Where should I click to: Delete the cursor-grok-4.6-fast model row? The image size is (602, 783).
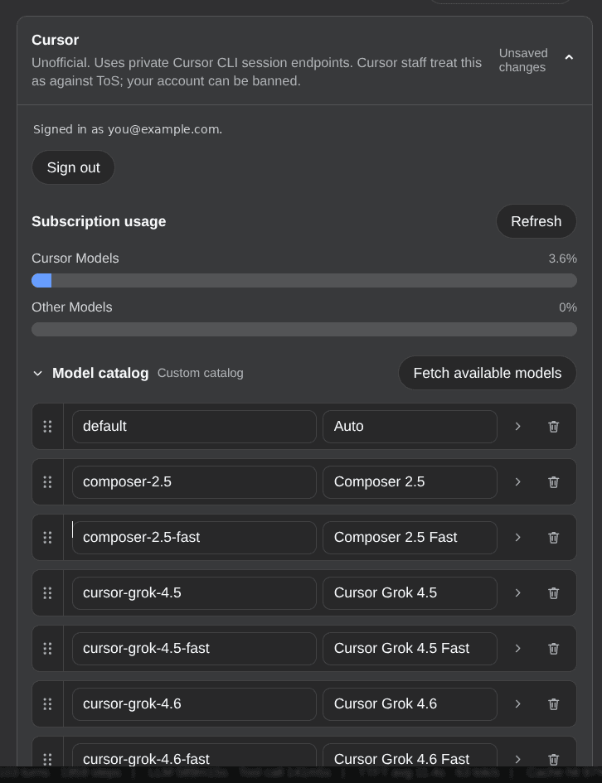click(x=553, y=759)
